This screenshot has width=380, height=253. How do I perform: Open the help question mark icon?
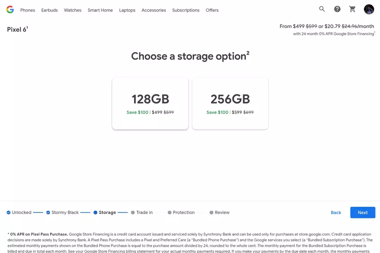[x=337, y=9]
